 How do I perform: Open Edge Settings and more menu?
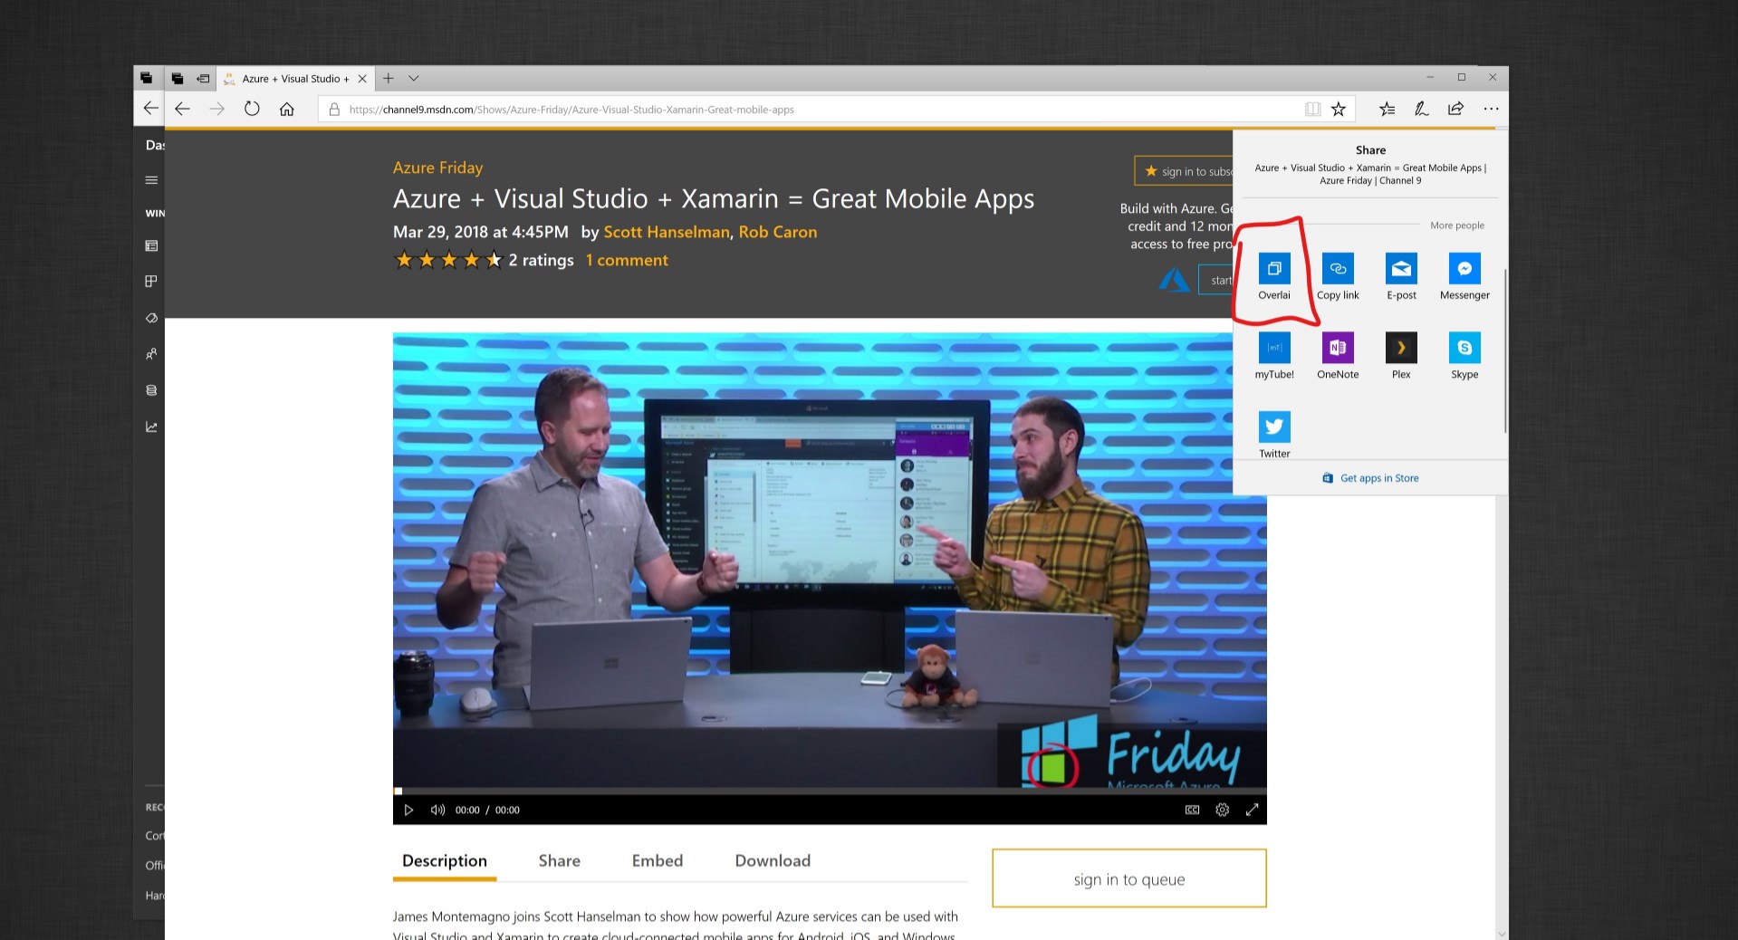[x=1491, y=110]
